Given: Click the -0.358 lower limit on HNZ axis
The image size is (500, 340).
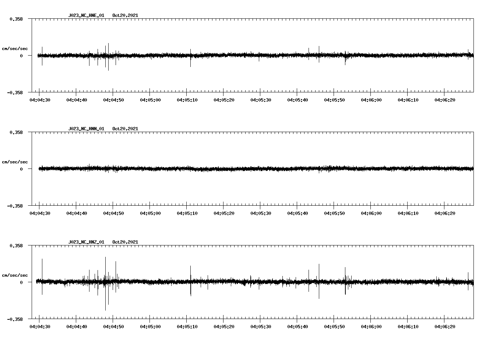Looking at the screenshot, I should 15,319.
